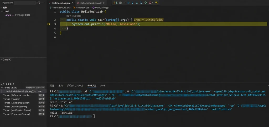Viewport: 269px width, 127px height.
Task: Open the 問題 panel tab
Action: pos(52,86)
